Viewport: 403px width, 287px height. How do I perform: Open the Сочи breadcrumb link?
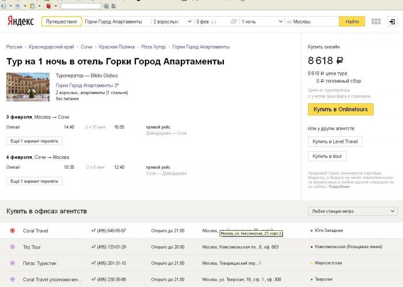click(86, 47)
